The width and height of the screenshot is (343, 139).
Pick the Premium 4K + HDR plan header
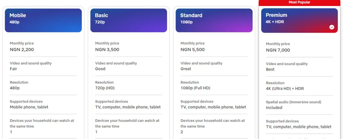pyautogui.click(x=299, y=20)
